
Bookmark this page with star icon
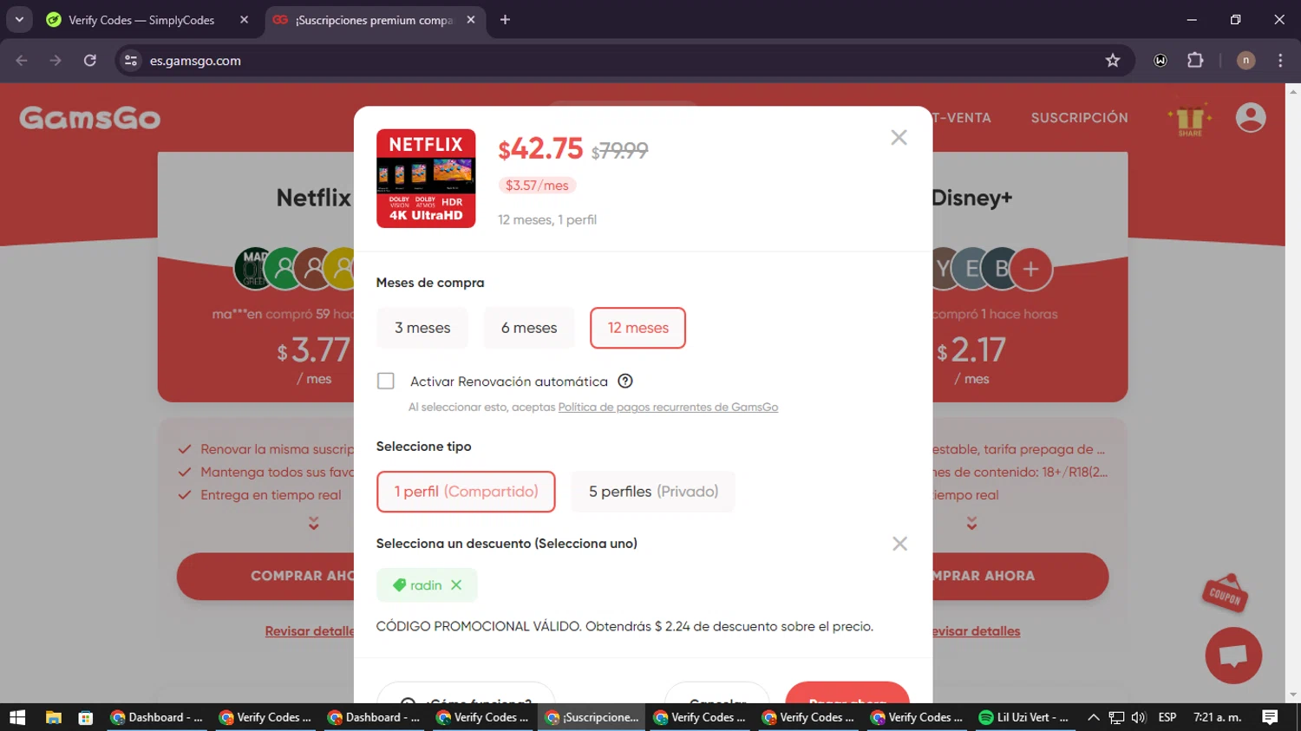click(x=1113, y=61)
